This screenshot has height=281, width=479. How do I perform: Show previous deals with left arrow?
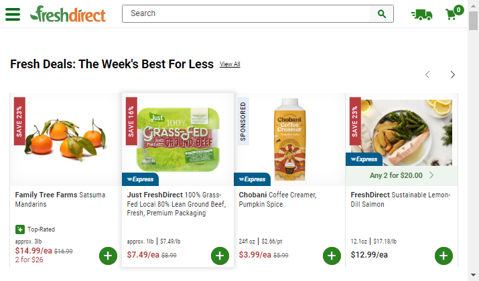(427, 74)
